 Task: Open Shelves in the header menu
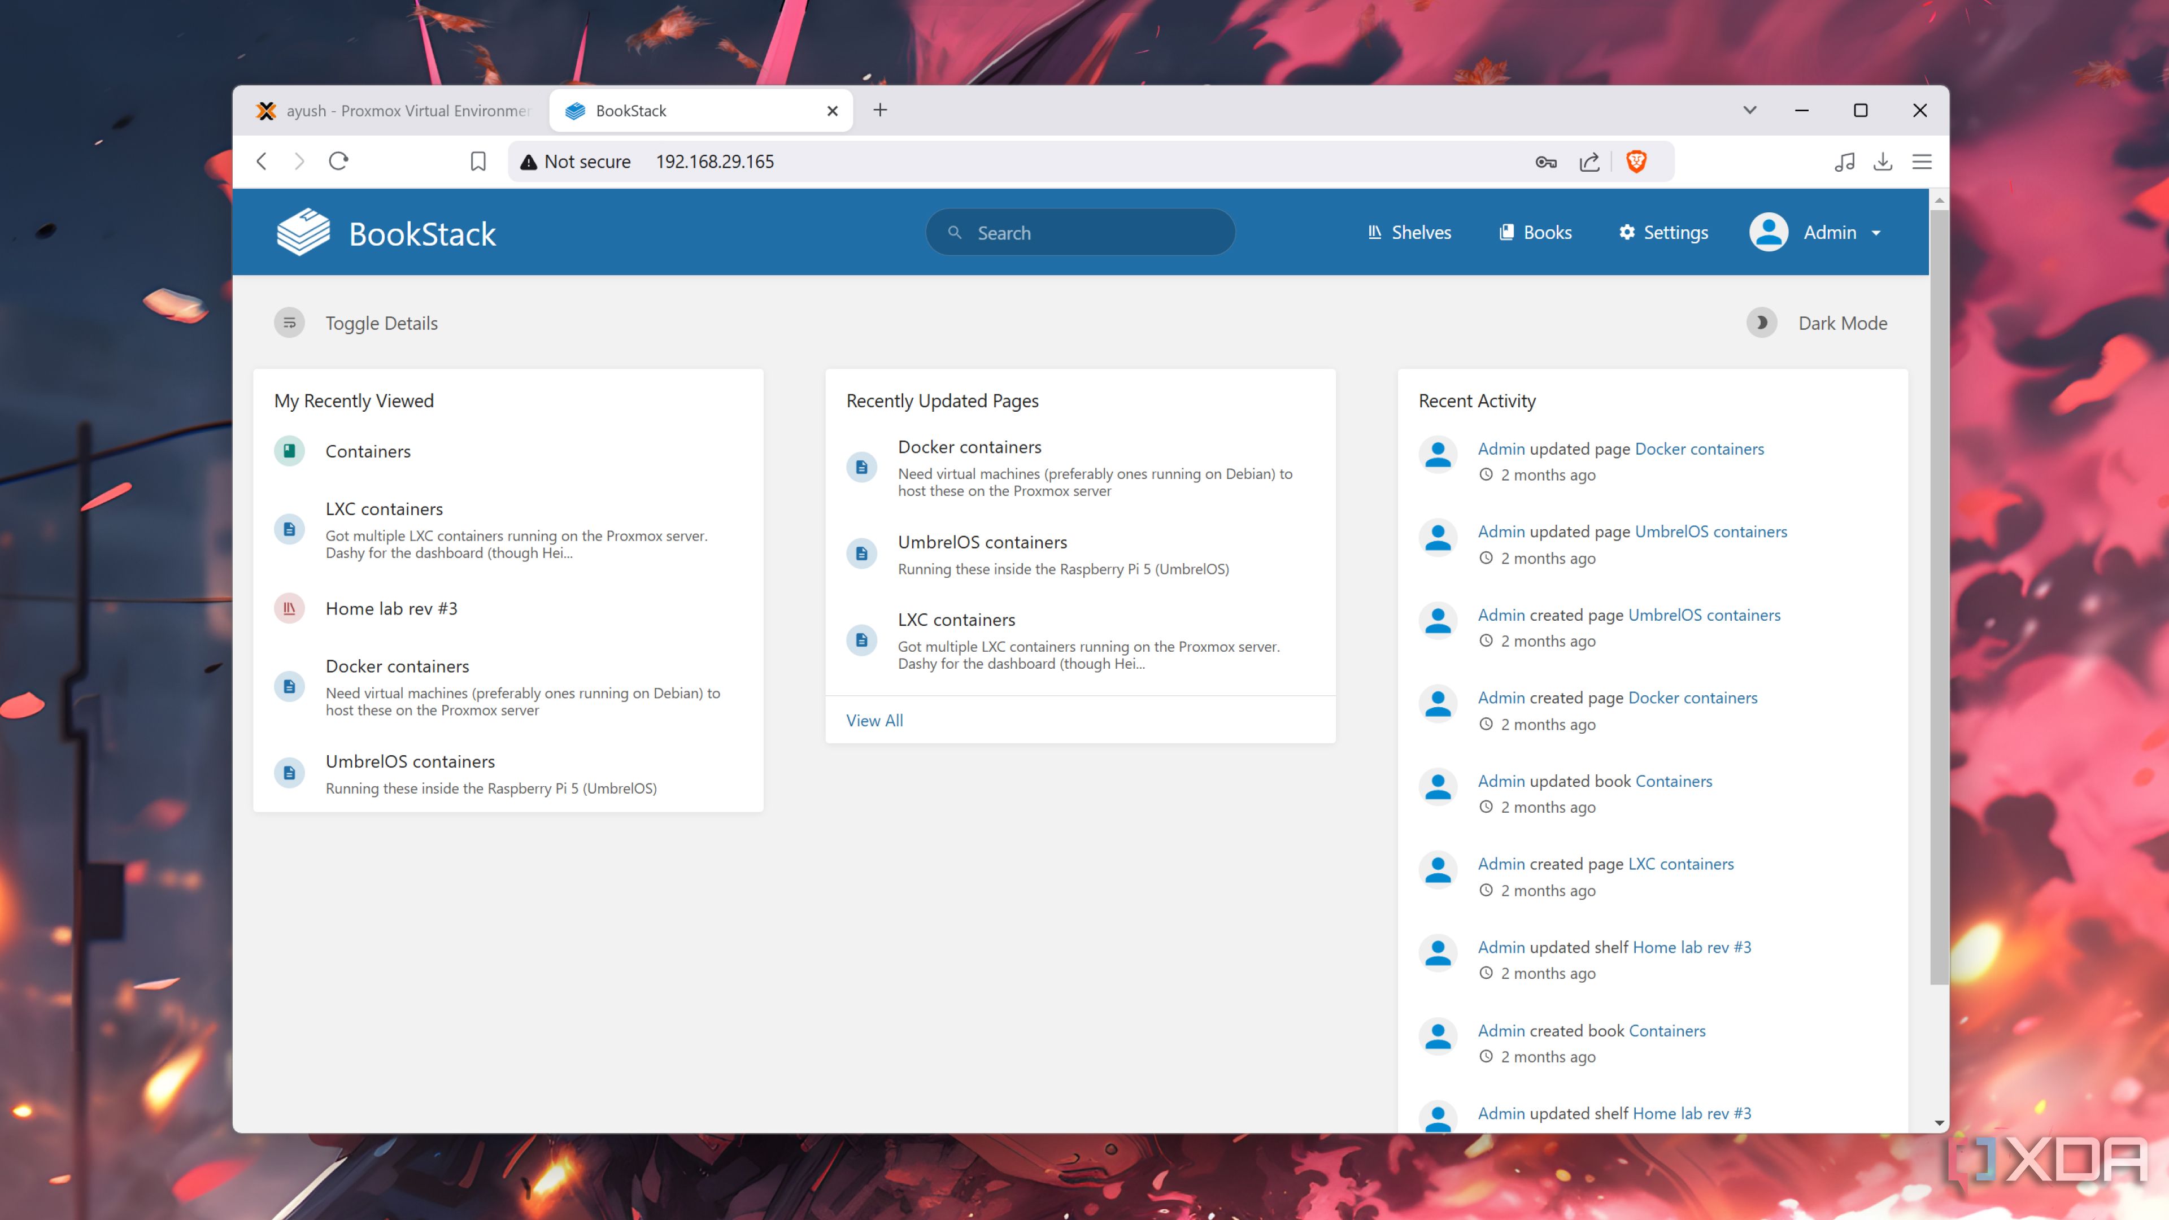1409,232
